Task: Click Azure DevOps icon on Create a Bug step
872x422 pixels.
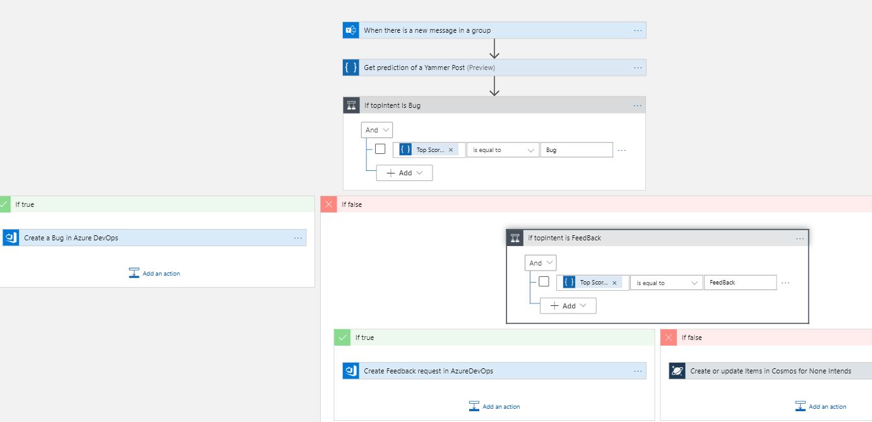Action: (11, 238)
